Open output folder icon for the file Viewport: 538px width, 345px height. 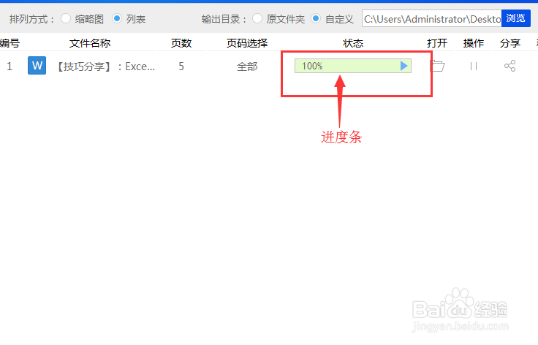pos(437,66)
